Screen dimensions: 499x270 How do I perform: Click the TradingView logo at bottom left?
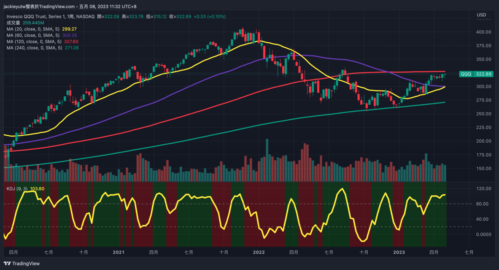point(22,263)
